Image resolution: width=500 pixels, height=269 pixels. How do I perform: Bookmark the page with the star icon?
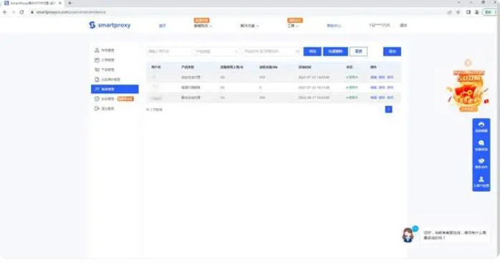click(458, 12)
